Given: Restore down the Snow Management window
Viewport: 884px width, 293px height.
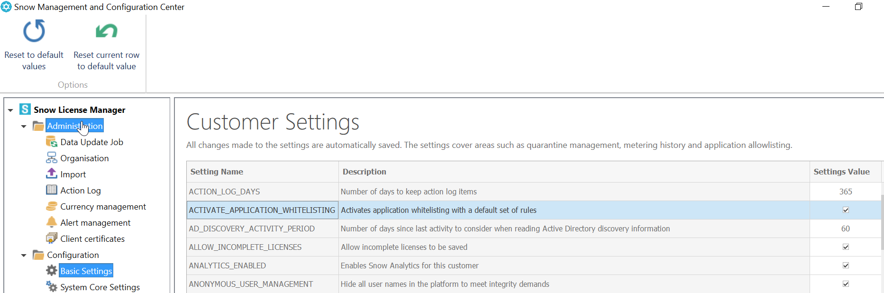Looking at the screenshot, I should pyautogui.click(x=858, y=7).
